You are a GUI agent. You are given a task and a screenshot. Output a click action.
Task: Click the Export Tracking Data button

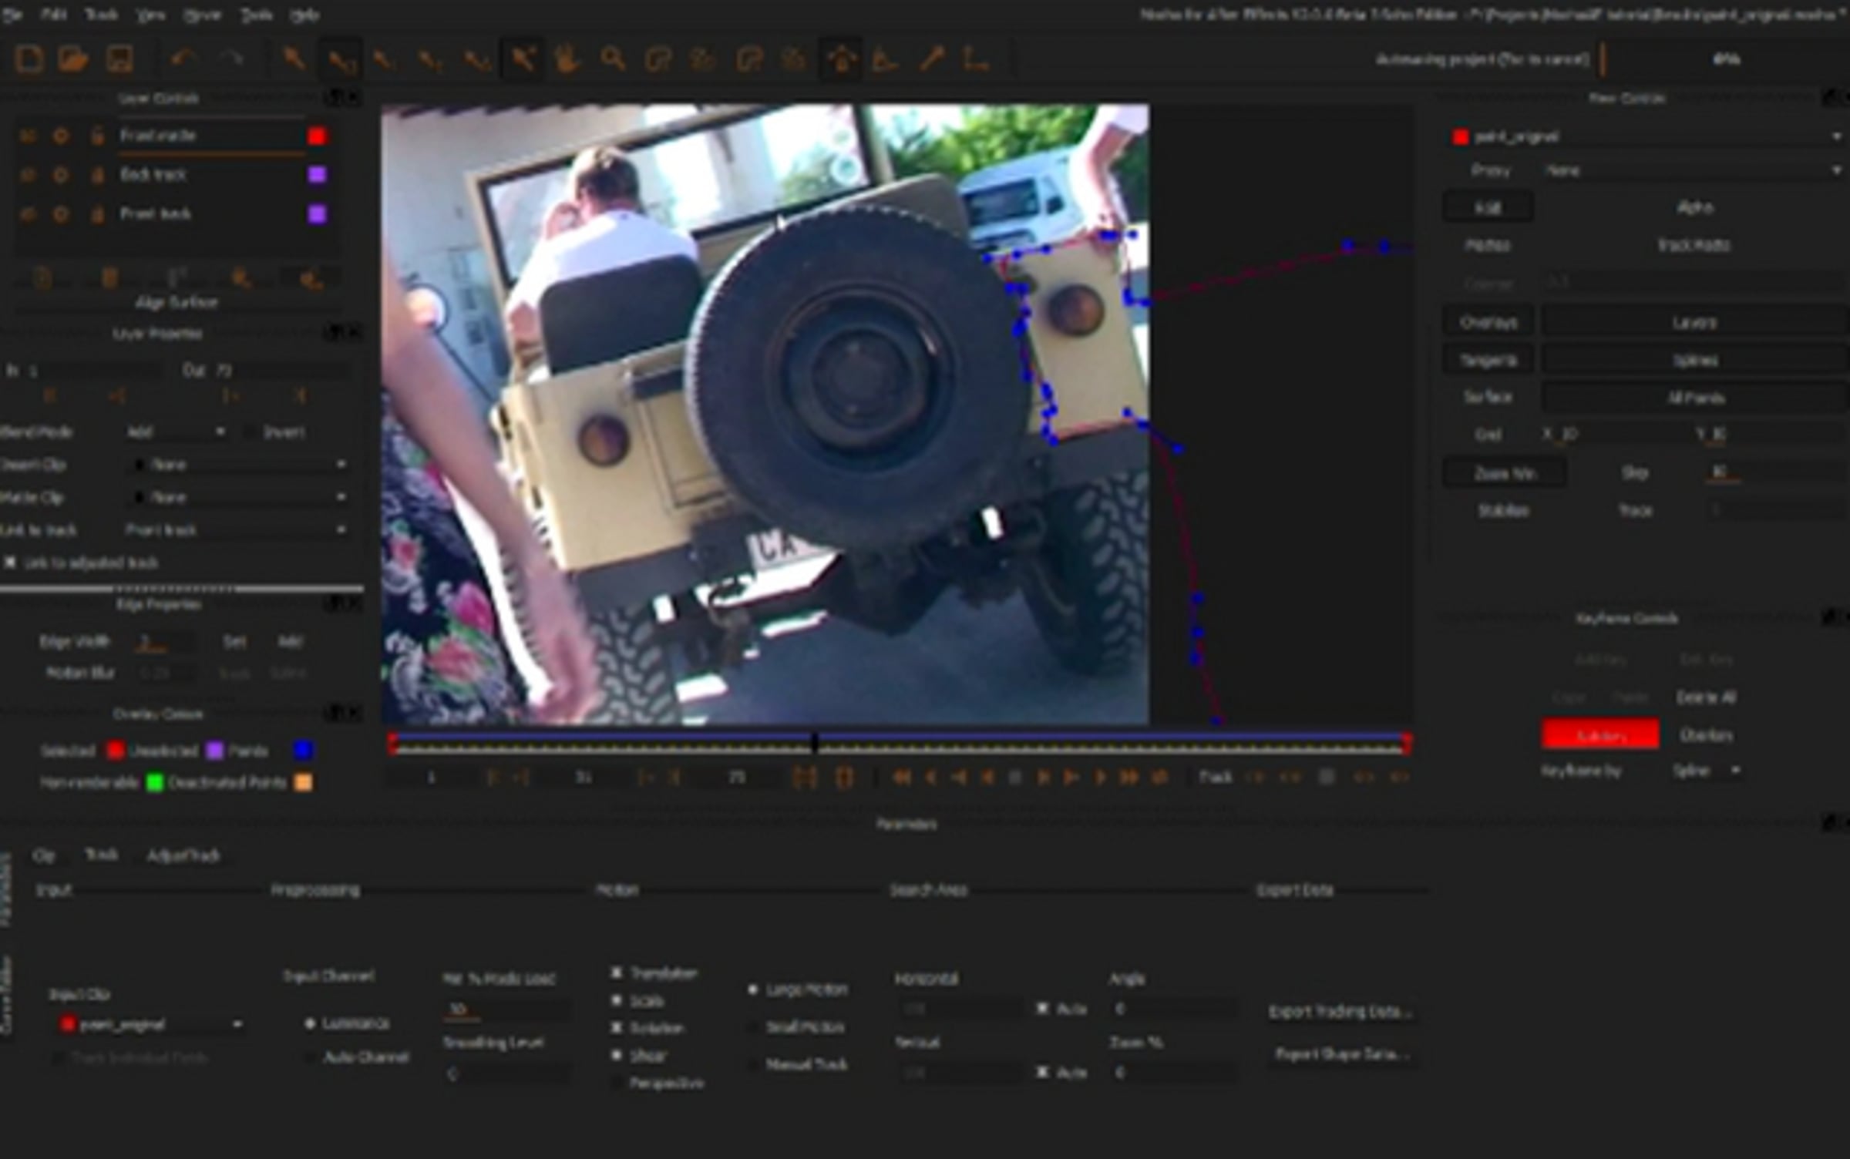(1341, 1012)
